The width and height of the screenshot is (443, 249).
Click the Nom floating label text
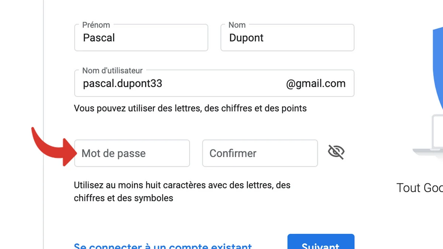coord(237,25)
